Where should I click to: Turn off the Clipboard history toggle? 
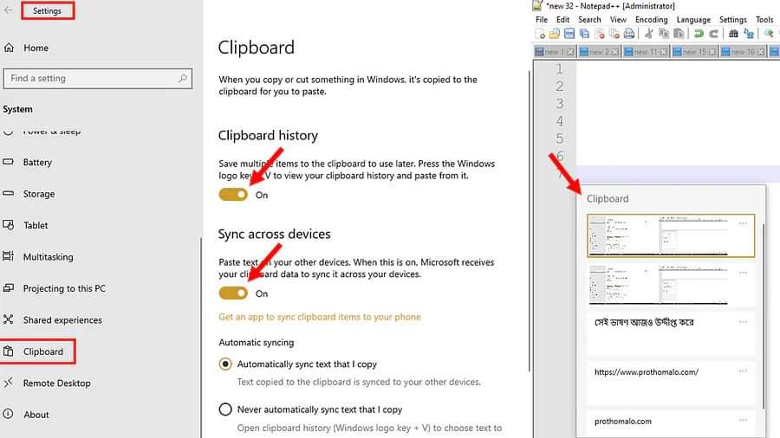click(233, 195)
